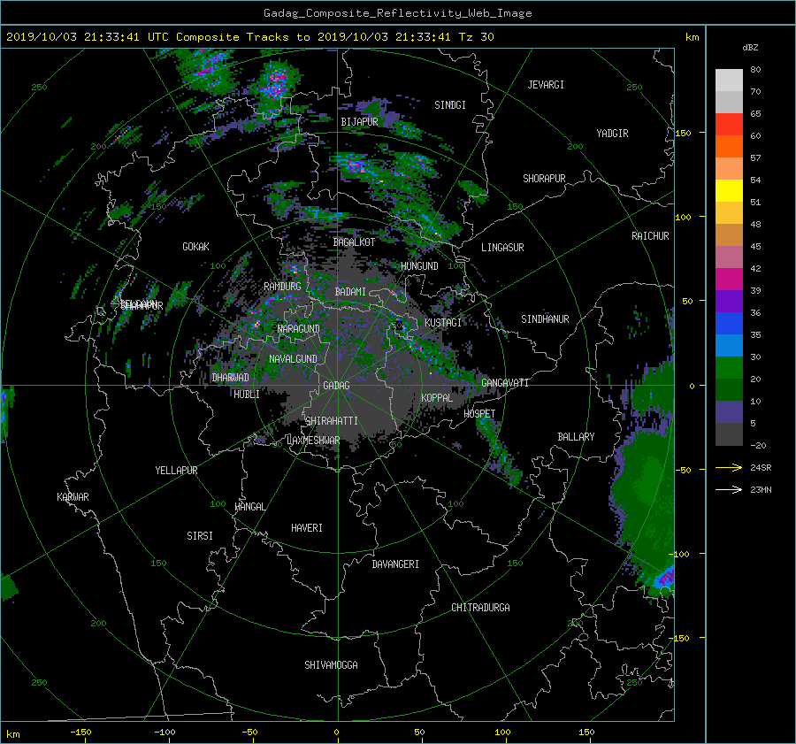Screen dimensions: 796x744
Task: Click the GADAG radar center label
Action: 337,386
